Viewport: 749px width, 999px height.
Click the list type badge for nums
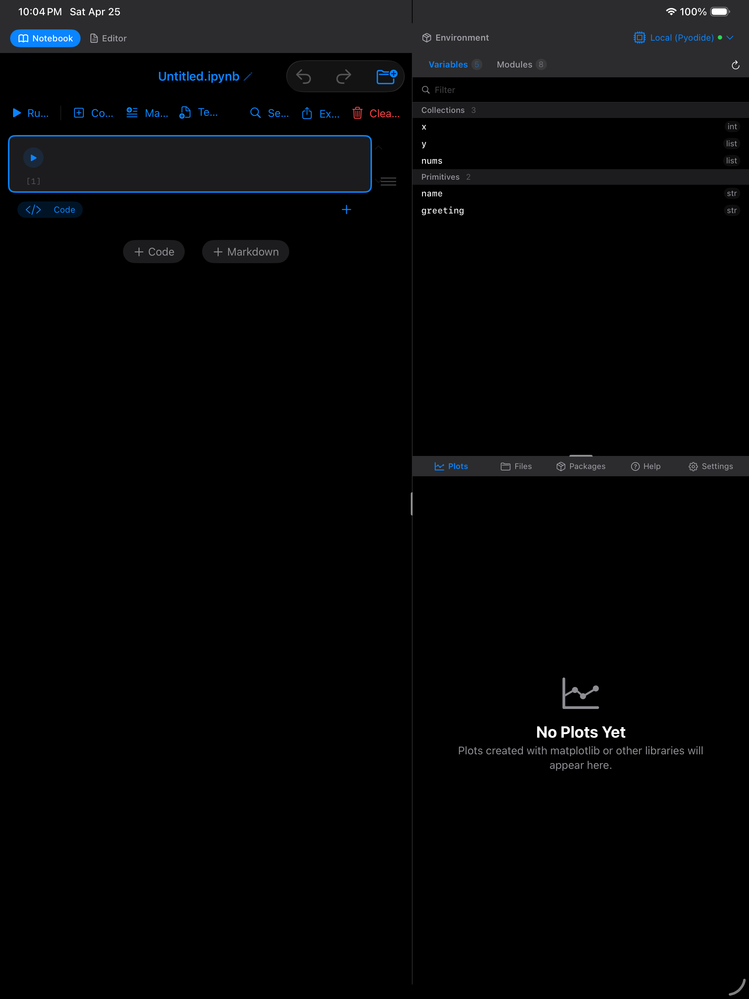(731, 161)
